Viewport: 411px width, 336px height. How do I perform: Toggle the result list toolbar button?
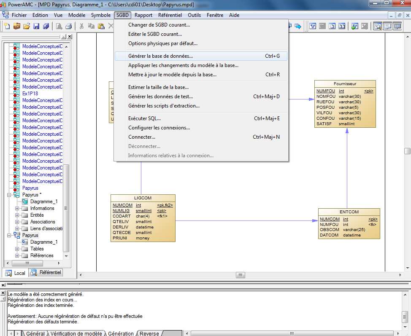397,26
